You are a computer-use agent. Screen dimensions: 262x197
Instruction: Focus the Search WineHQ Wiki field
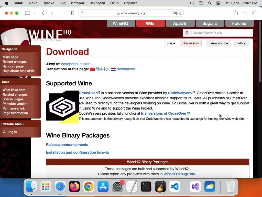click(x=222, y=33)
